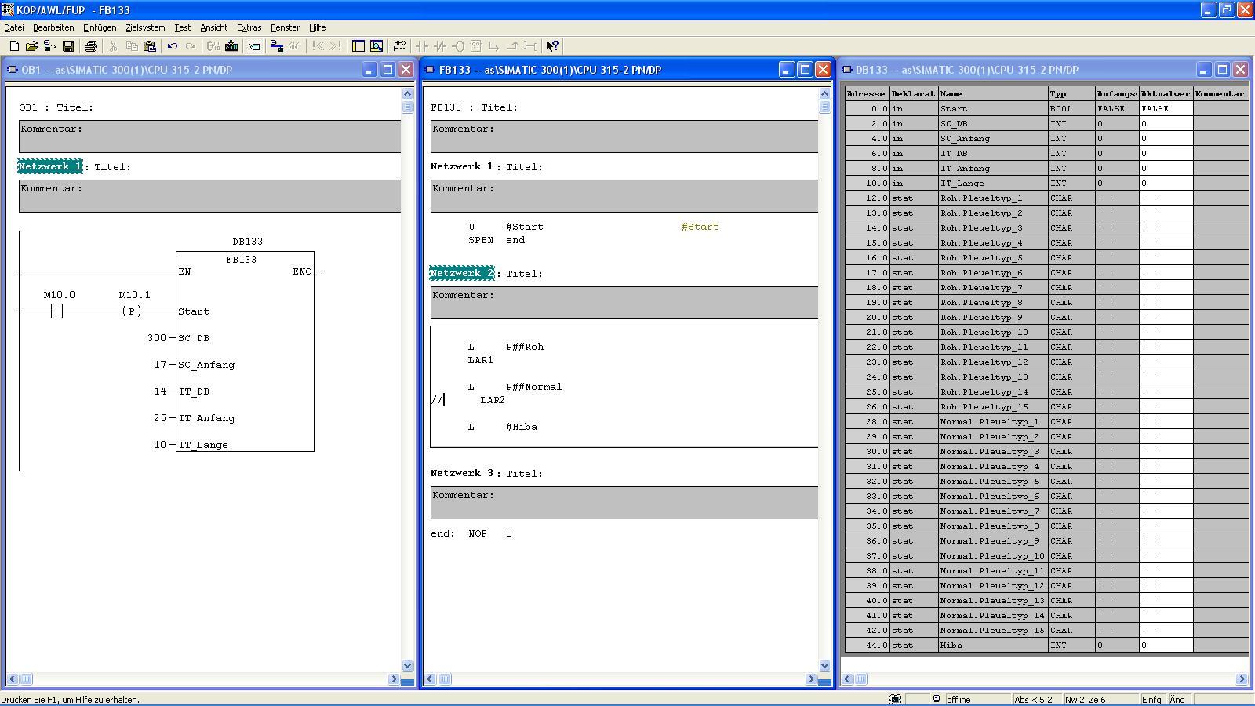Open the Test menu
This screenshot has height=706, width=1255.
tap(182, 27)
